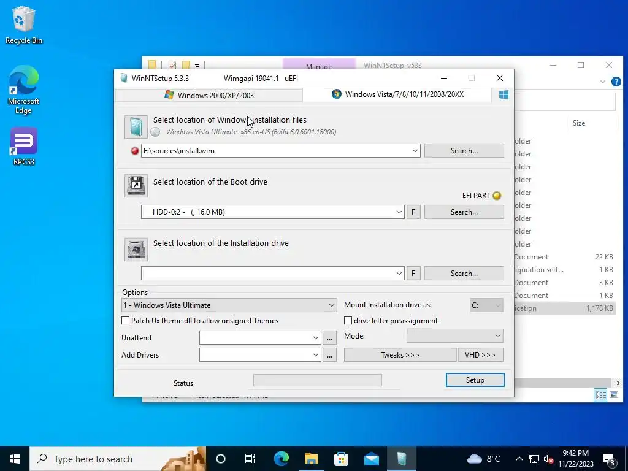This screenshot has width=628, height=471.
Task: Open the Windows Vista Ultimate edition dropdown
Action: 229,305
